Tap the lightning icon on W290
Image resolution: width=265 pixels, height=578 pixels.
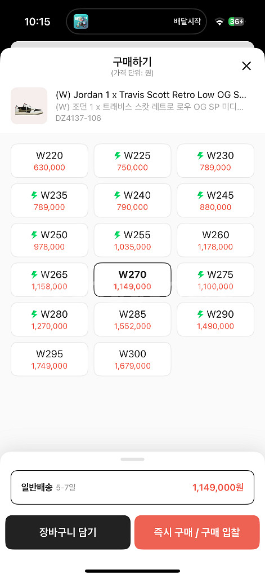pyautogui.click(x=200, y=314)
